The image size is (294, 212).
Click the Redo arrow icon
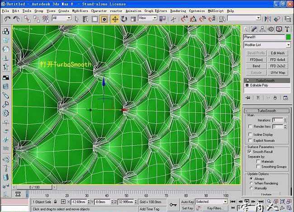[x=16, y=19]
